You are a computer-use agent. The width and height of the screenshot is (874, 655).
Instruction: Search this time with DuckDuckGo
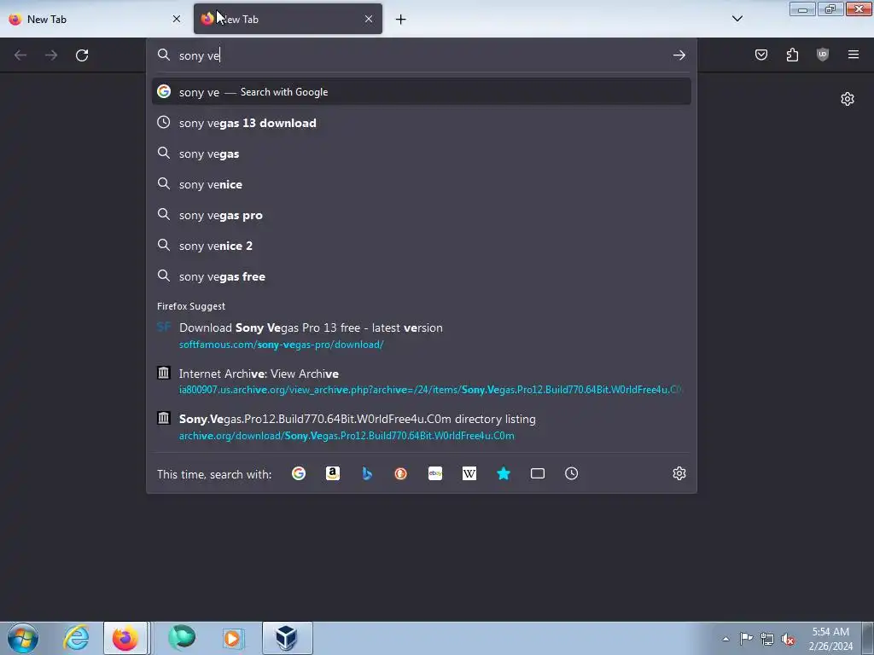pyautogui.click(x=401, y=473)
